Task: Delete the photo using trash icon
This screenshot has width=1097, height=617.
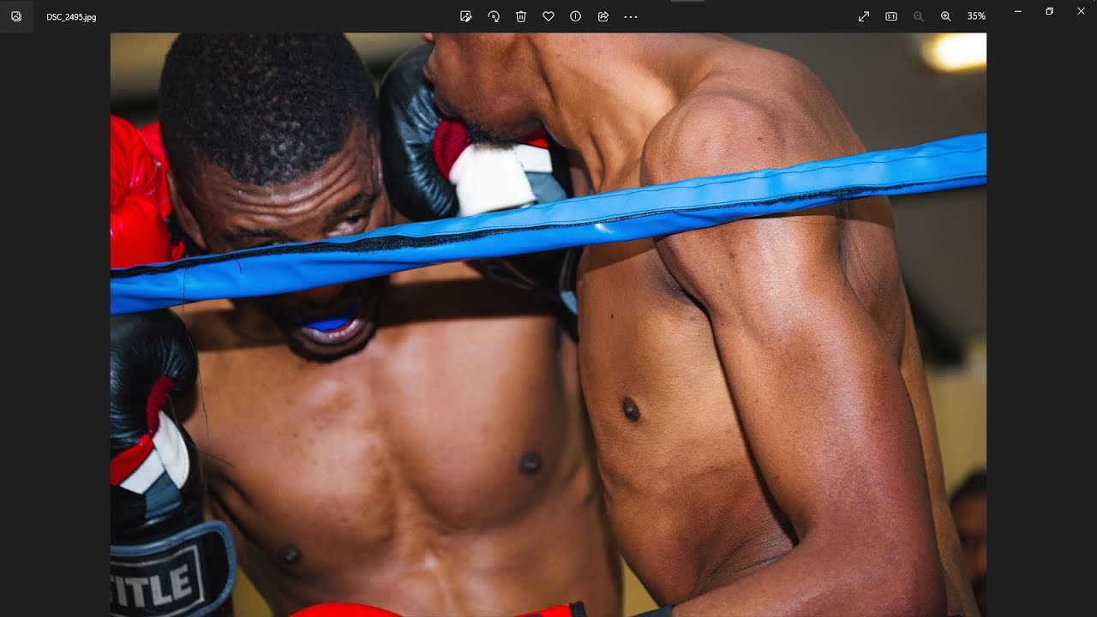Action: 521,16
